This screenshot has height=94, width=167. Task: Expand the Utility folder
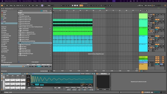(19, 14)
